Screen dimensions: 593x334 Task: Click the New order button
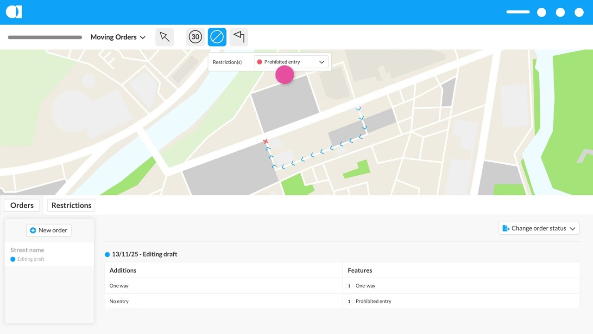49,230
